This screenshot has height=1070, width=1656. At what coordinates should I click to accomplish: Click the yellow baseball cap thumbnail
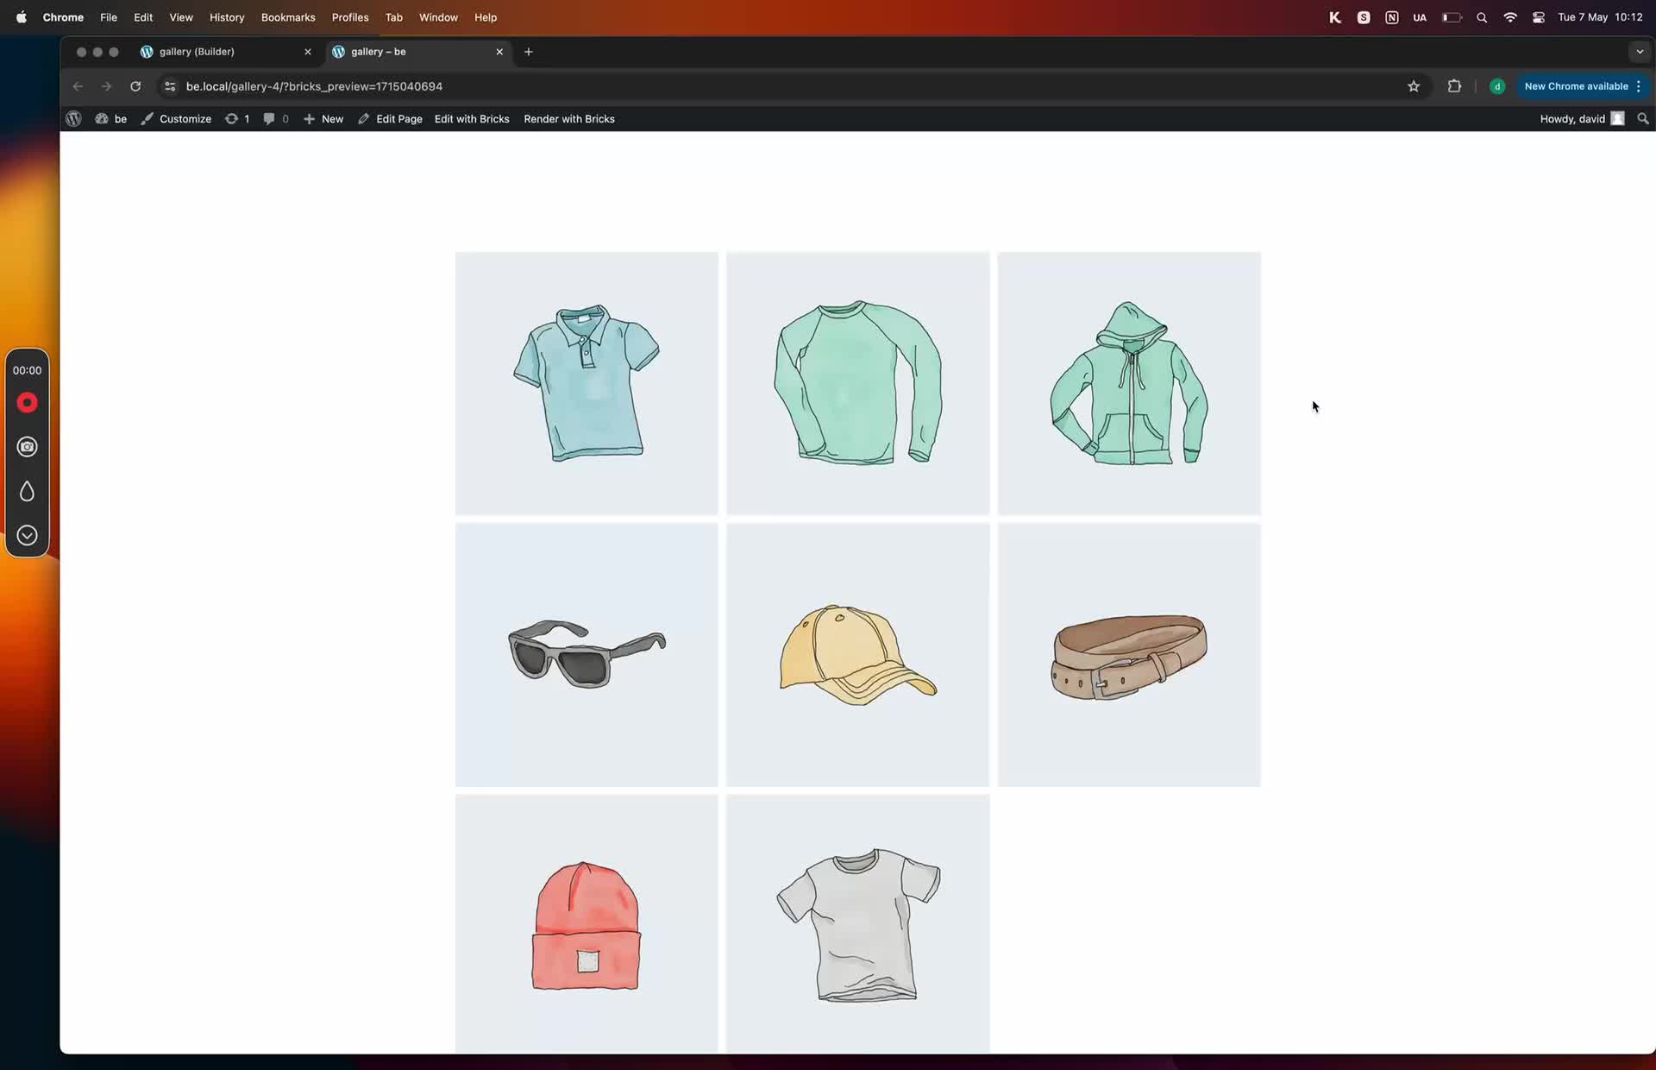pyautogui.click(x=857, y=655)
